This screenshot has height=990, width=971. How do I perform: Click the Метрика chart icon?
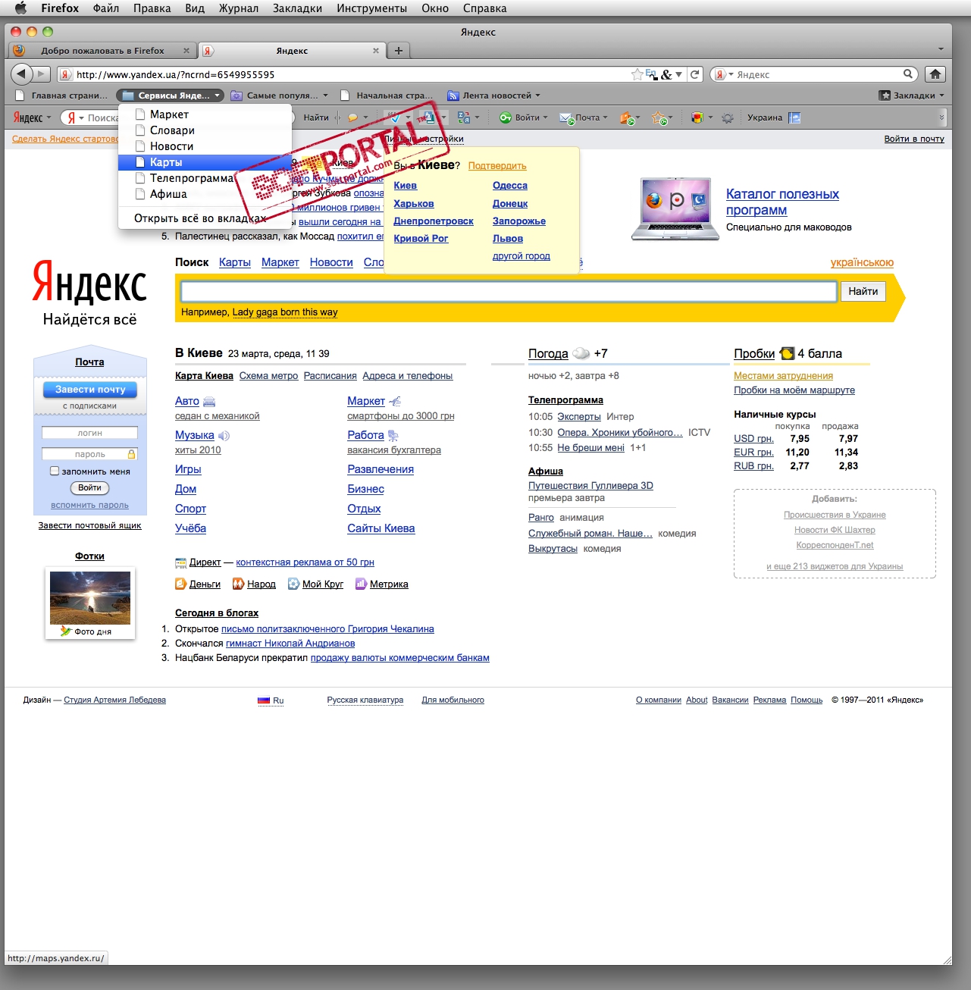point(361,584)
